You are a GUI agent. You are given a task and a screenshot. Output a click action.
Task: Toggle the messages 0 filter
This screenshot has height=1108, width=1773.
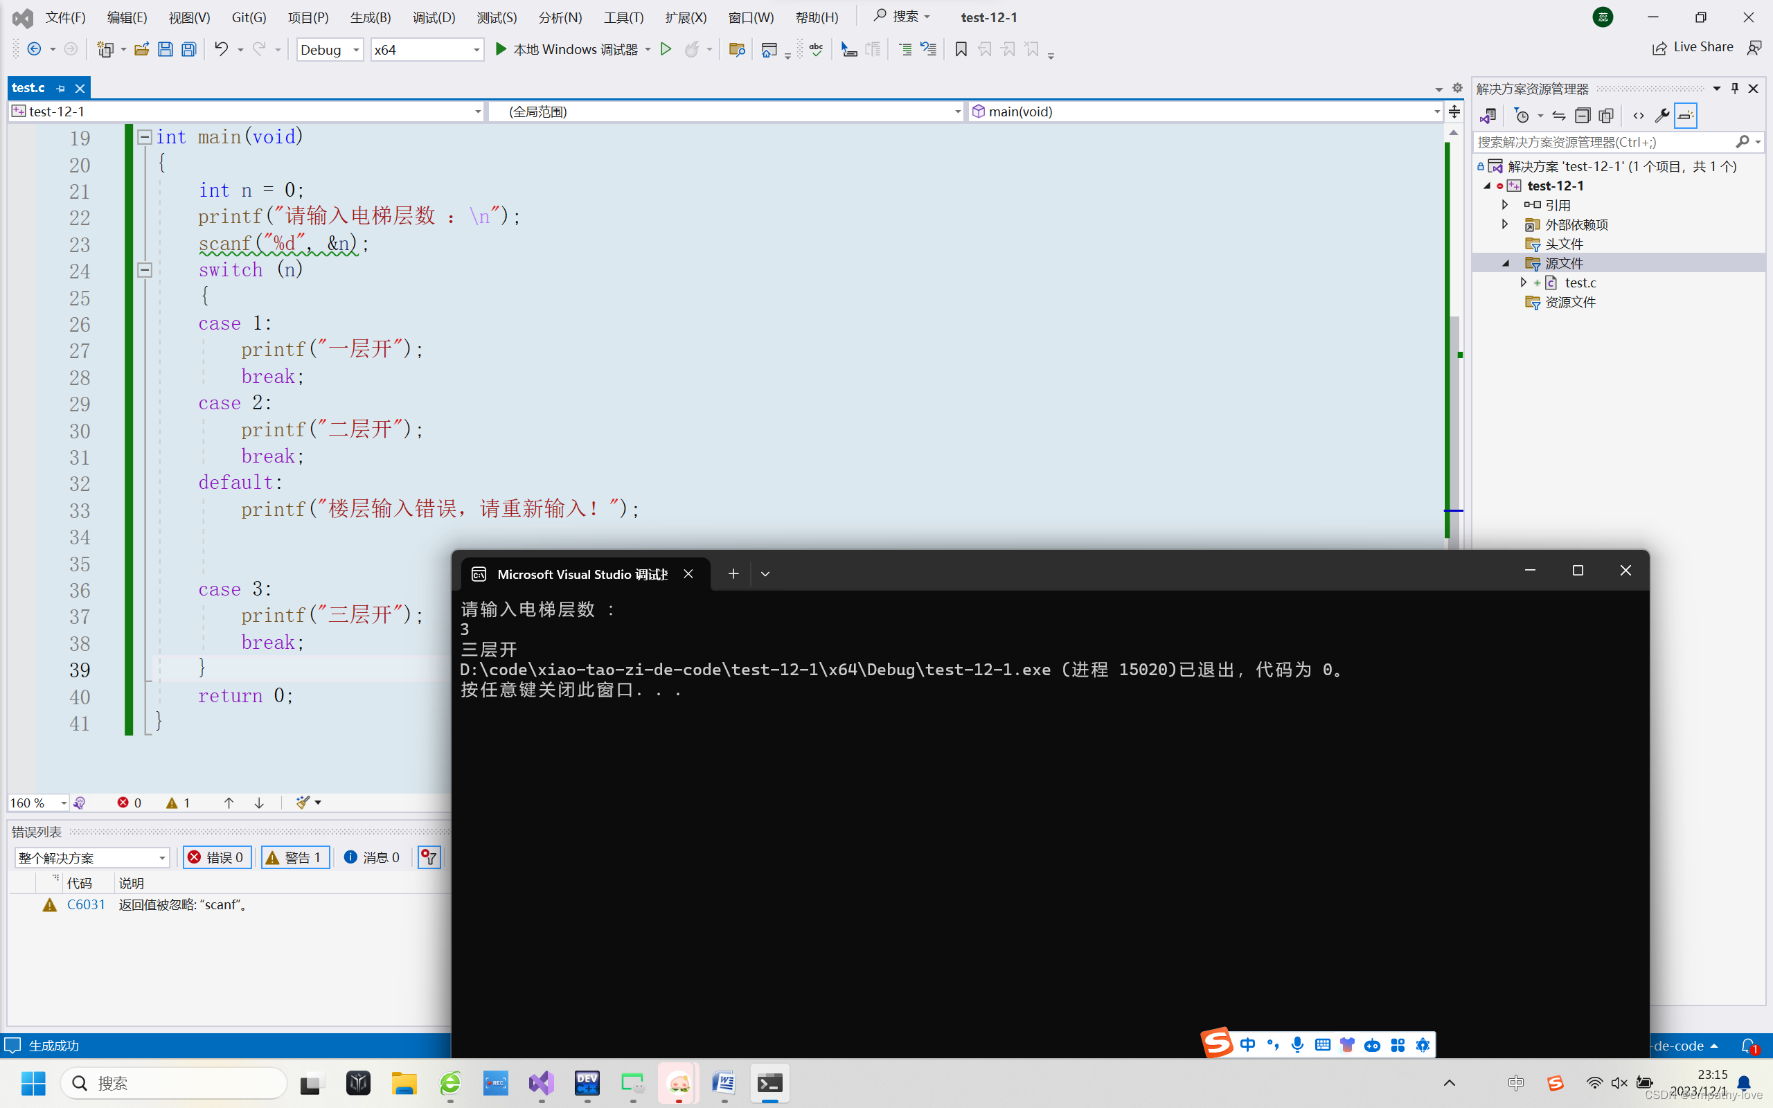tap(371, 857)
